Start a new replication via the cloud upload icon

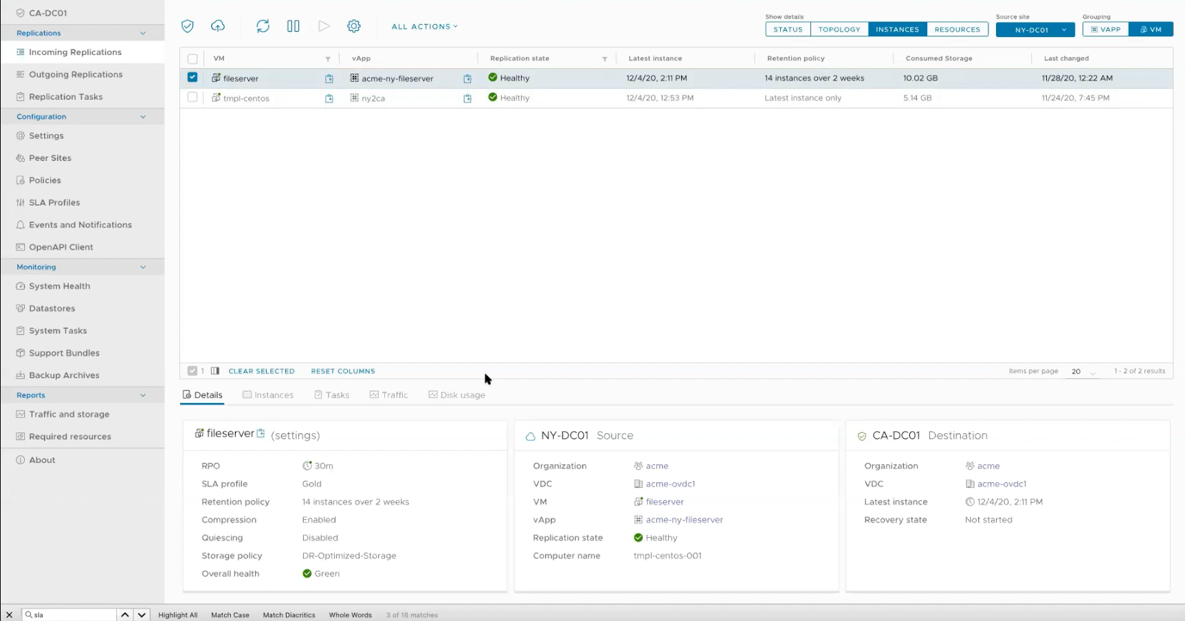(x=218, y=25)
